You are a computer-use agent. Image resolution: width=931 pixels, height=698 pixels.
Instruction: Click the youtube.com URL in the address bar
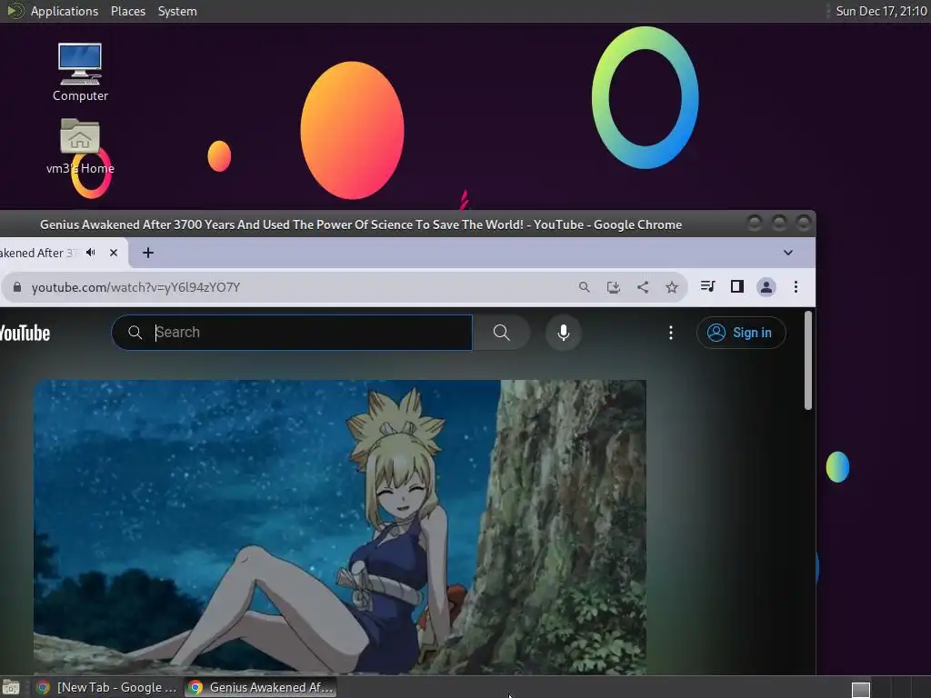tap(136, 287)
